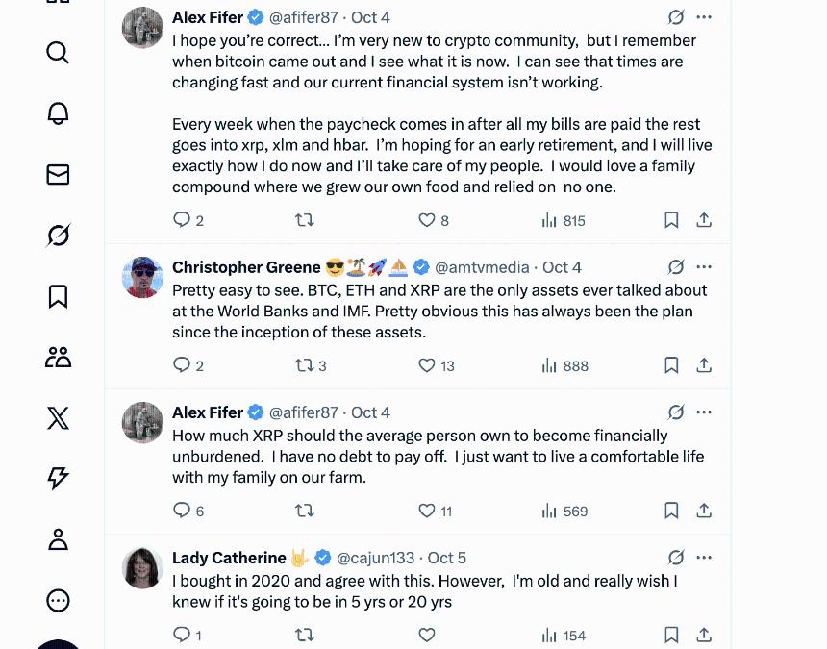Open the Profile person icon
827x649 pixels.
pyautogui.click(x=57, y=539)
